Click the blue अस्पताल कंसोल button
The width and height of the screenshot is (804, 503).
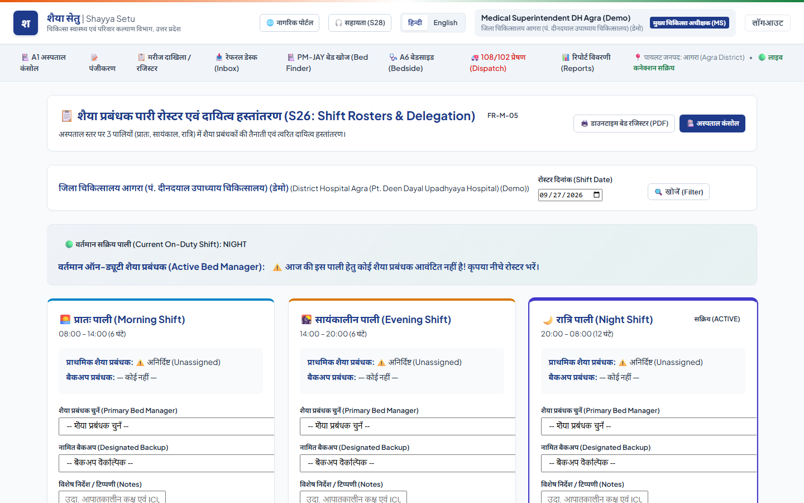pos(712,124)
